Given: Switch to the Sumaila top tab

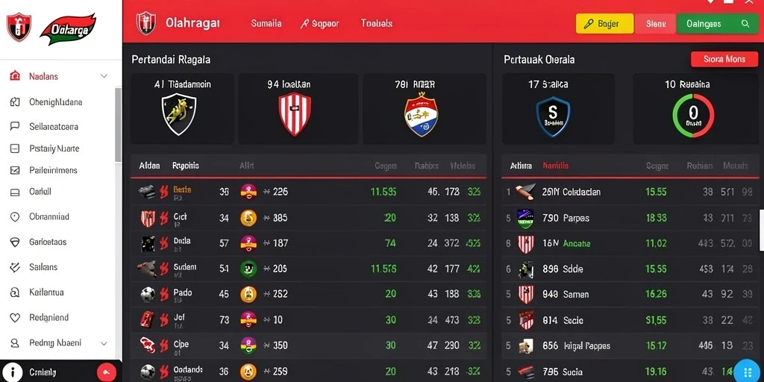Looking at the screenshot, I should pos(266,23).
